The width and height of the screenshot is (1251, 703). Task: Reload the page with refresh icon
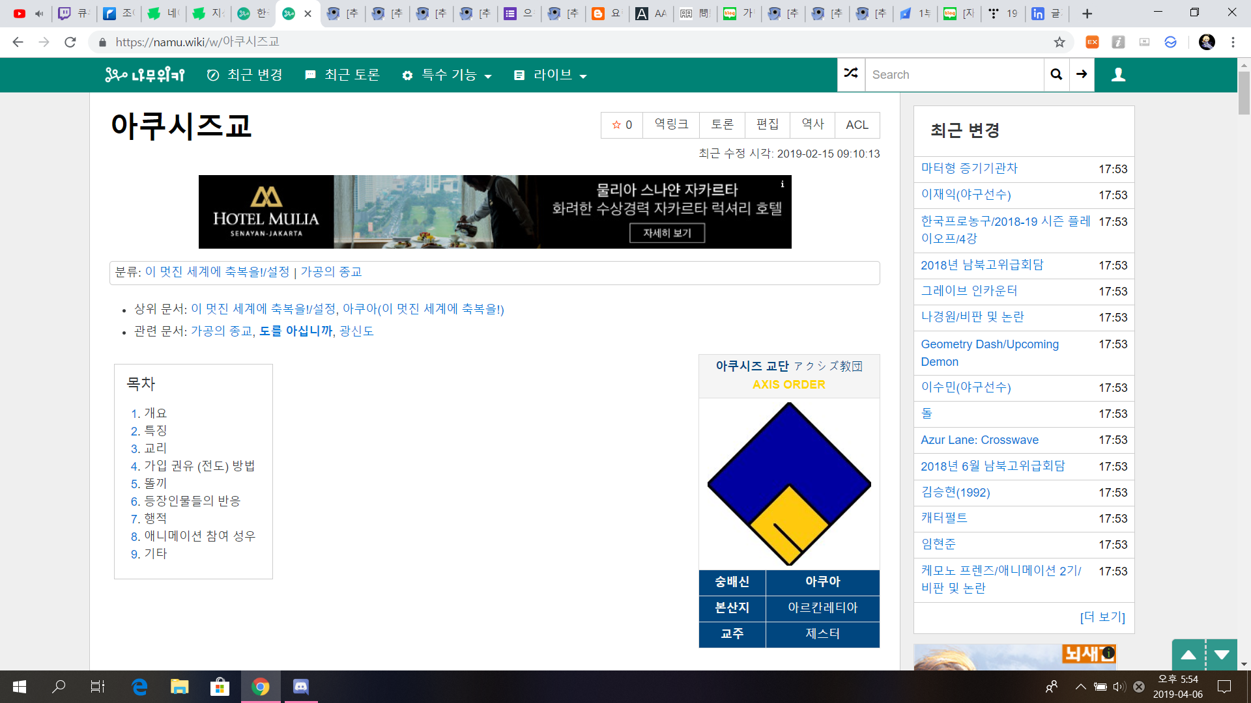[x=70, y=42]
